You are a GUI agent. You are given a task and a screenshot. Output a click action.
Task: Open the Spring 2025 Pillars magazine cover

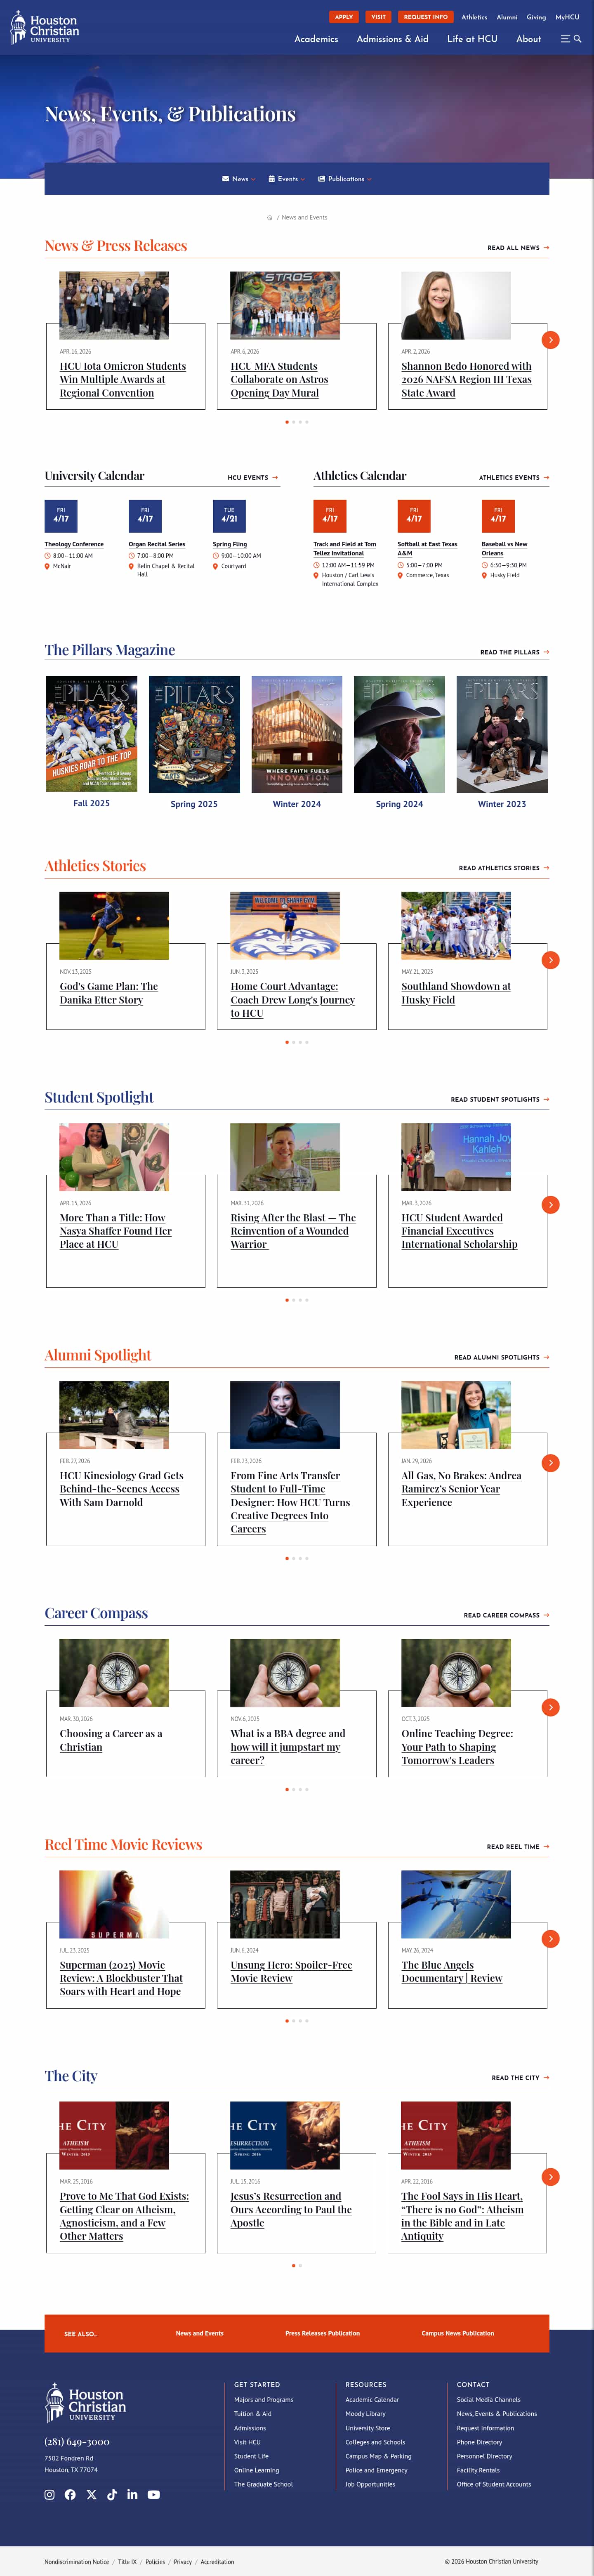pyautogui.click(x=194, y=734)
